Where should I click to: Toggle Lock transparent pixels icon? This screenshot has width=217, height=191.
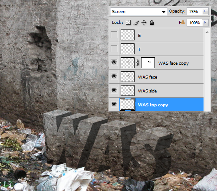pos(128,23)
